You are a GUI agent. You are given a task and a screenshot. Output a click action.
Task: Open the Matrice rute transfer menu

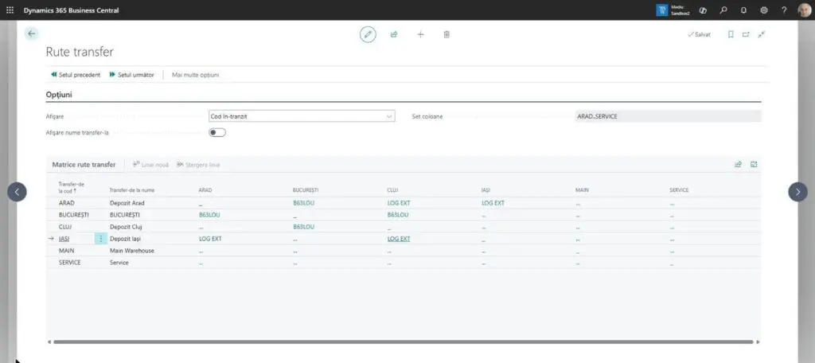pos(84,164)
